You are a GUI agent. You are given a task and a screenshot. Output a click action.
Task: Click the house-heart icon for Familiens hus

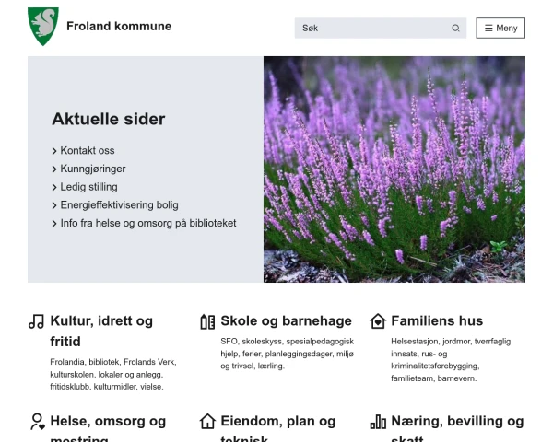click(x=377, y=321)
